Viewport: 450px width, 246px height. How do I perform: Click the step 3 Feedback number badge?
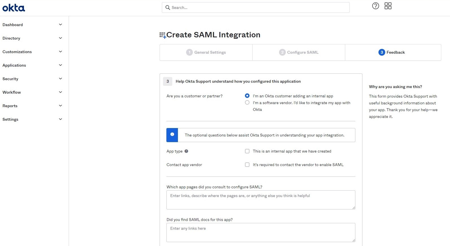pyautogui.click(x=381, y=52)
